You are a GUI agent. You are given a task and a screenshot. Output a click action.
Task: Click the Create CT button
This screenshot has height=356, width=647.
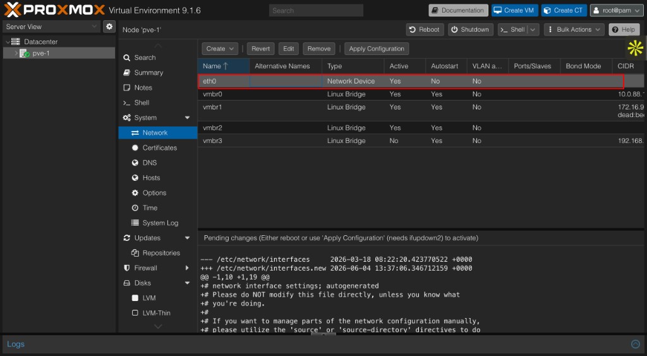tap(564, 10)
